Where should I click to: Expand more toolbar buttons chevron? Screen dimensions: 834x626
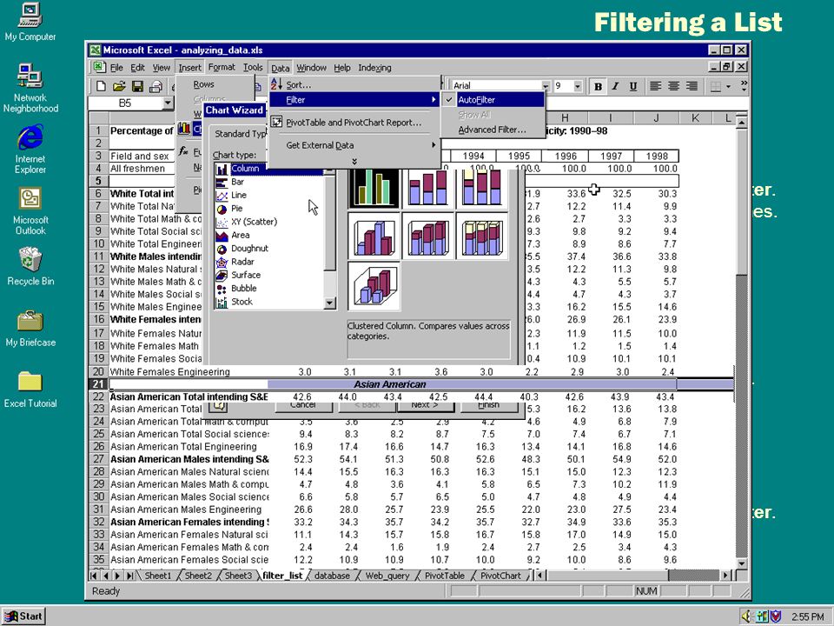click(x=743, y=85)
